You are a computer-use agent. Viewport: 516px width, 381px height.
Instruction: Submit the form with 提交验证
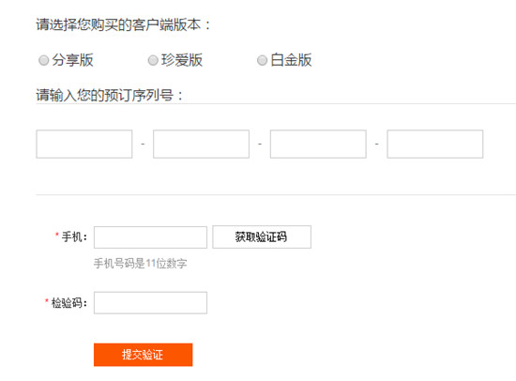(144, 355)
